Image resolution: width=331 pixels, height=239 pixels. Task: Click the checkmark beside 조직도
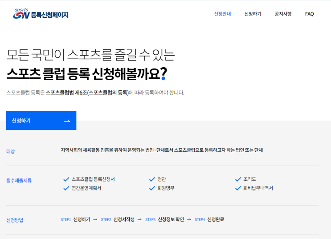(238, 179)
